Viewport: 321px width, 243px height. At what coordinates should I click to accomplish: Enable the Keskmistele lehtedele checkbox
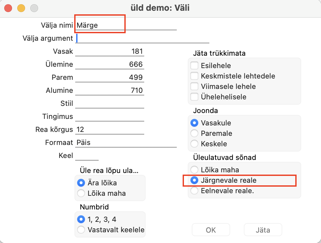pos(194,76)
